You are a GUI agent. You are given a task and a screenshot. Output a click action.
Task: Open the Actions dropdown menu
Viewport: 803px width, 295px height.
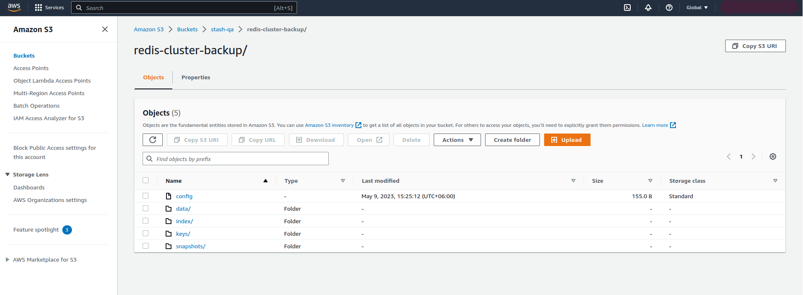(x=457, y=140)
